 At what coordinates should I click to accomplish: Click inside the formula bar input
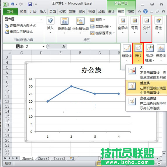(94, 46)
